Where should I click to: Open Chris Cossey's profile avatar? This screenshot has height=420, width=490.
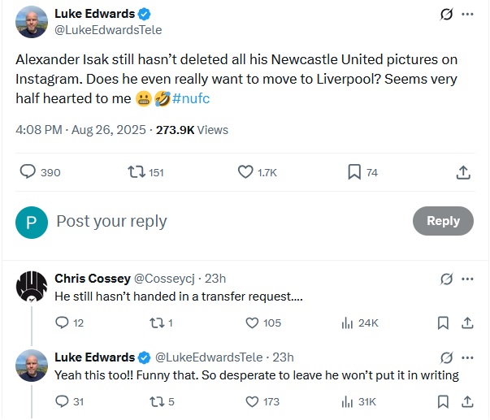click(32, 287)
